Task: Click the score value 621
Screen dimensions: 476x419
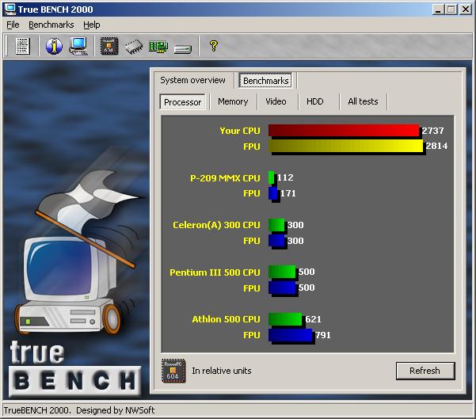Action: pyautogui.click(x=313, y=319)
